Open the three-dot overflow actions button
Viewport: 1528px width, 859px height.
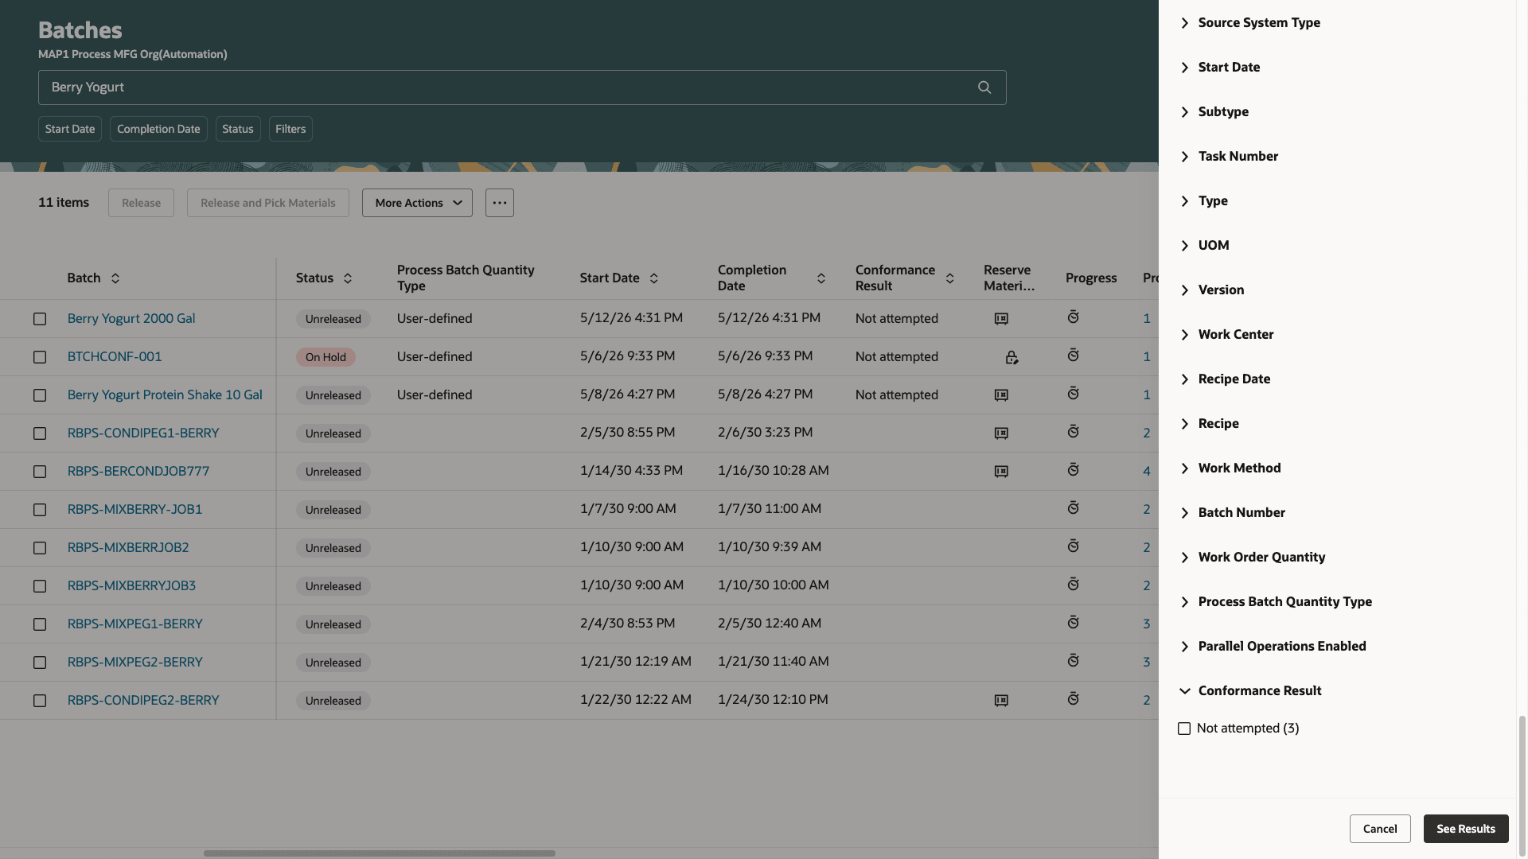pyautogui.click(x=500, y=203)
